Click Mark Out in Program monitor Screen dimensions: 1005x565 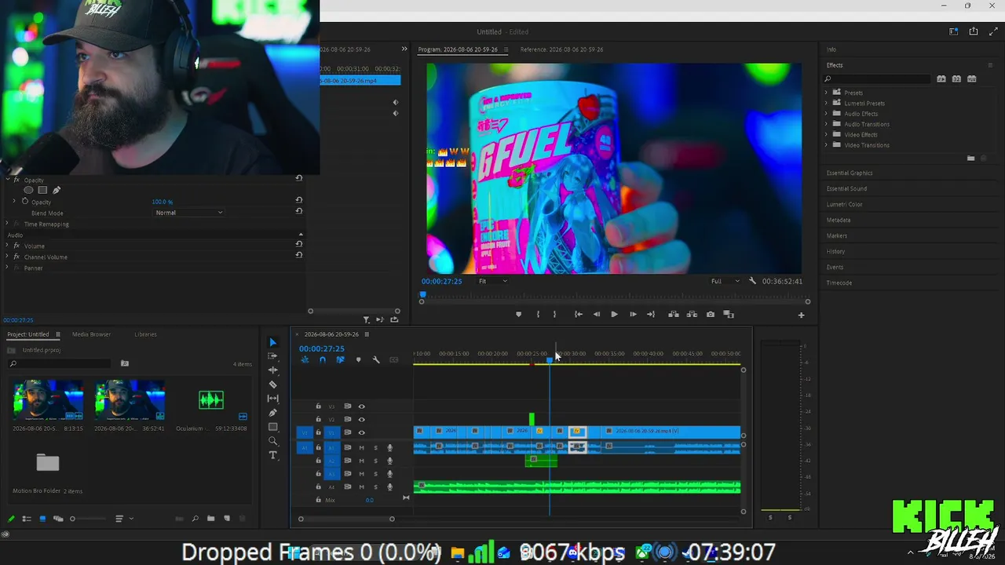554,315
